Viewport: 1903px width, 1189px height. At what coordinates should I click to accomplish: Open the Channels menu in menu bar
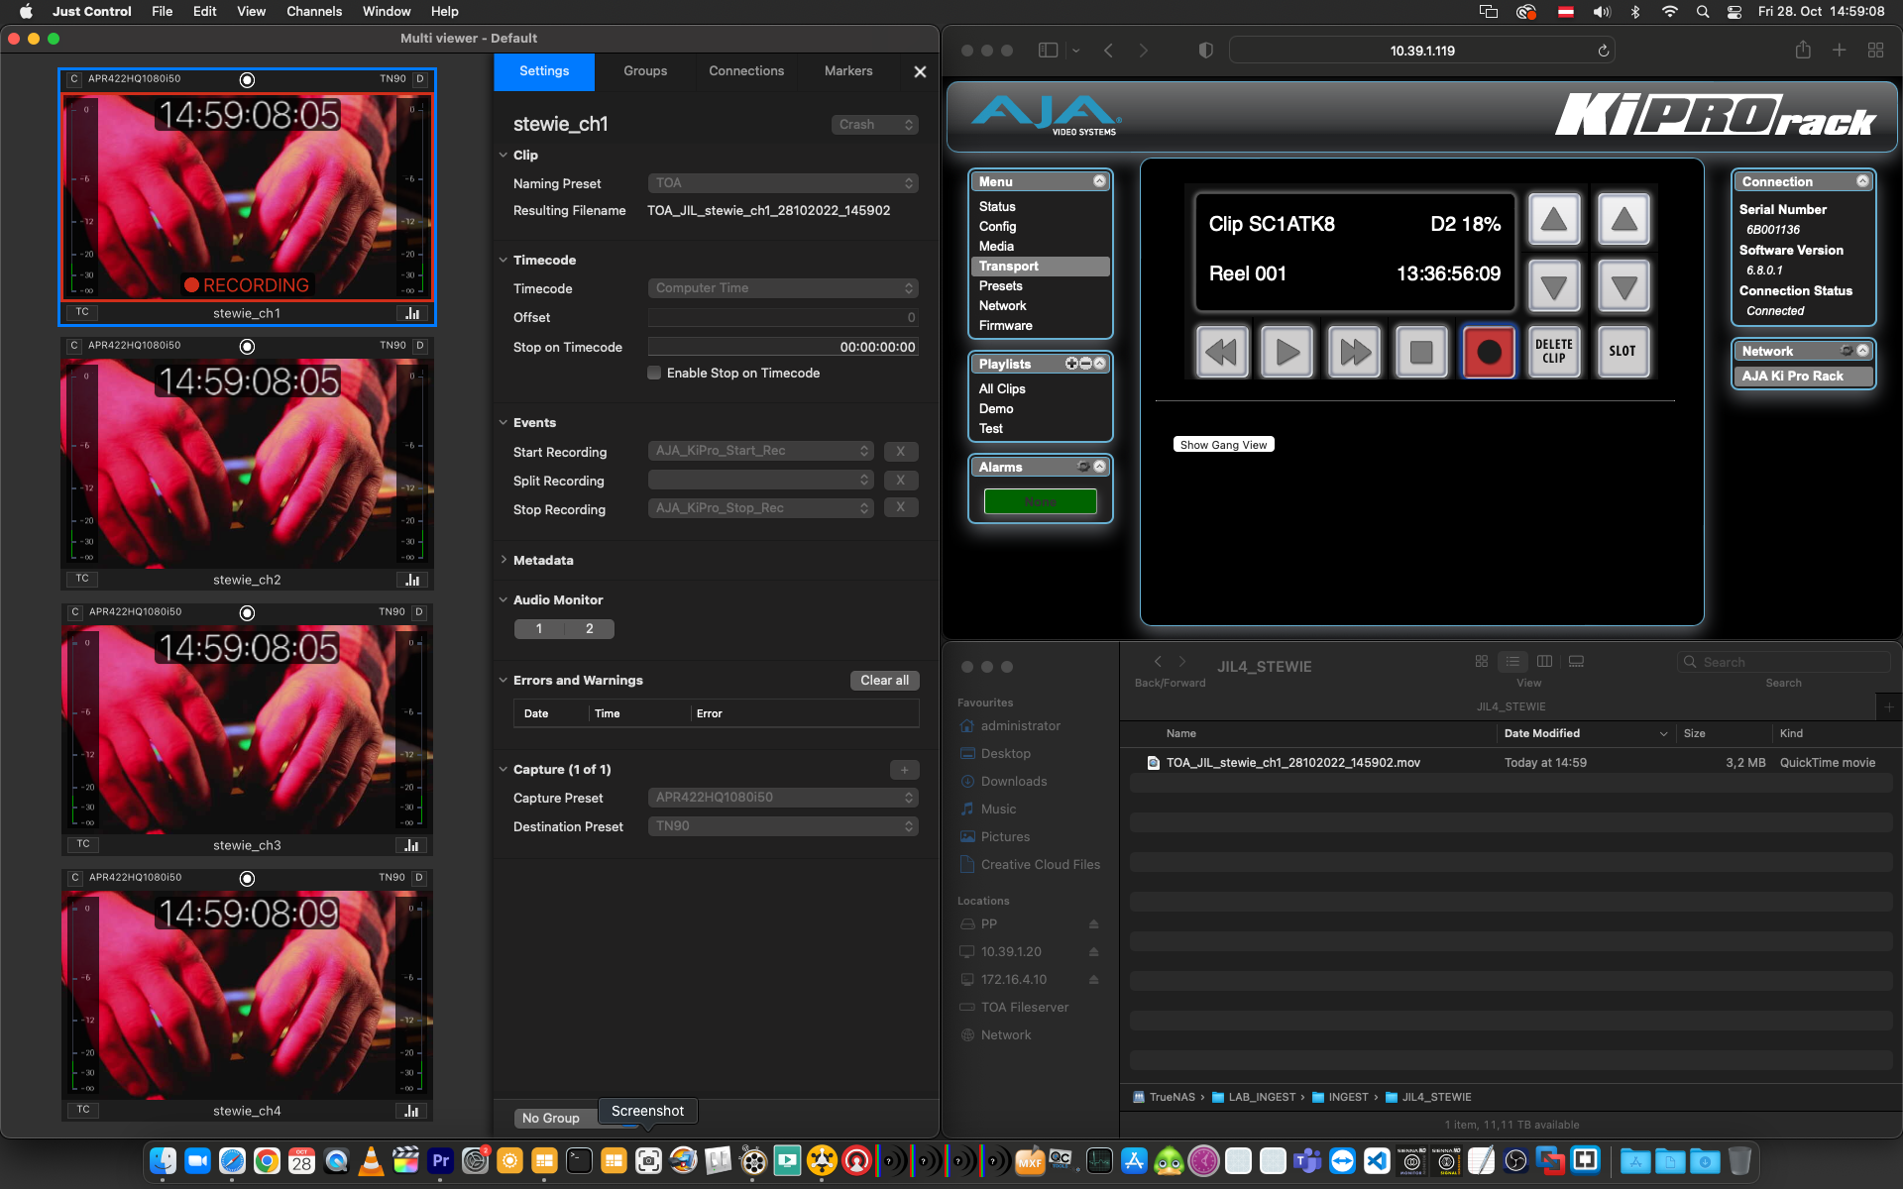314,11
